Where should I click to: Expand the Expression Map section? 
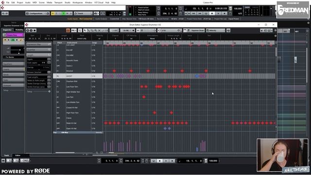pos(39,44)
